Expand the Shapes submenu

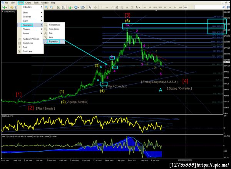(30, 29)
